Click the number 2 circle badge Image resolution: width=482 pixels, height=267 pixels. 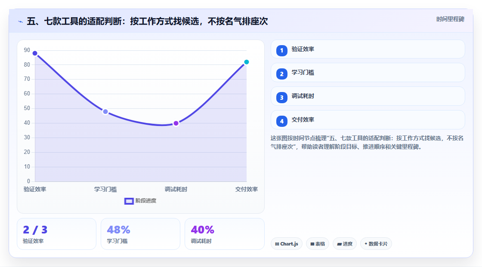point(281,74)
